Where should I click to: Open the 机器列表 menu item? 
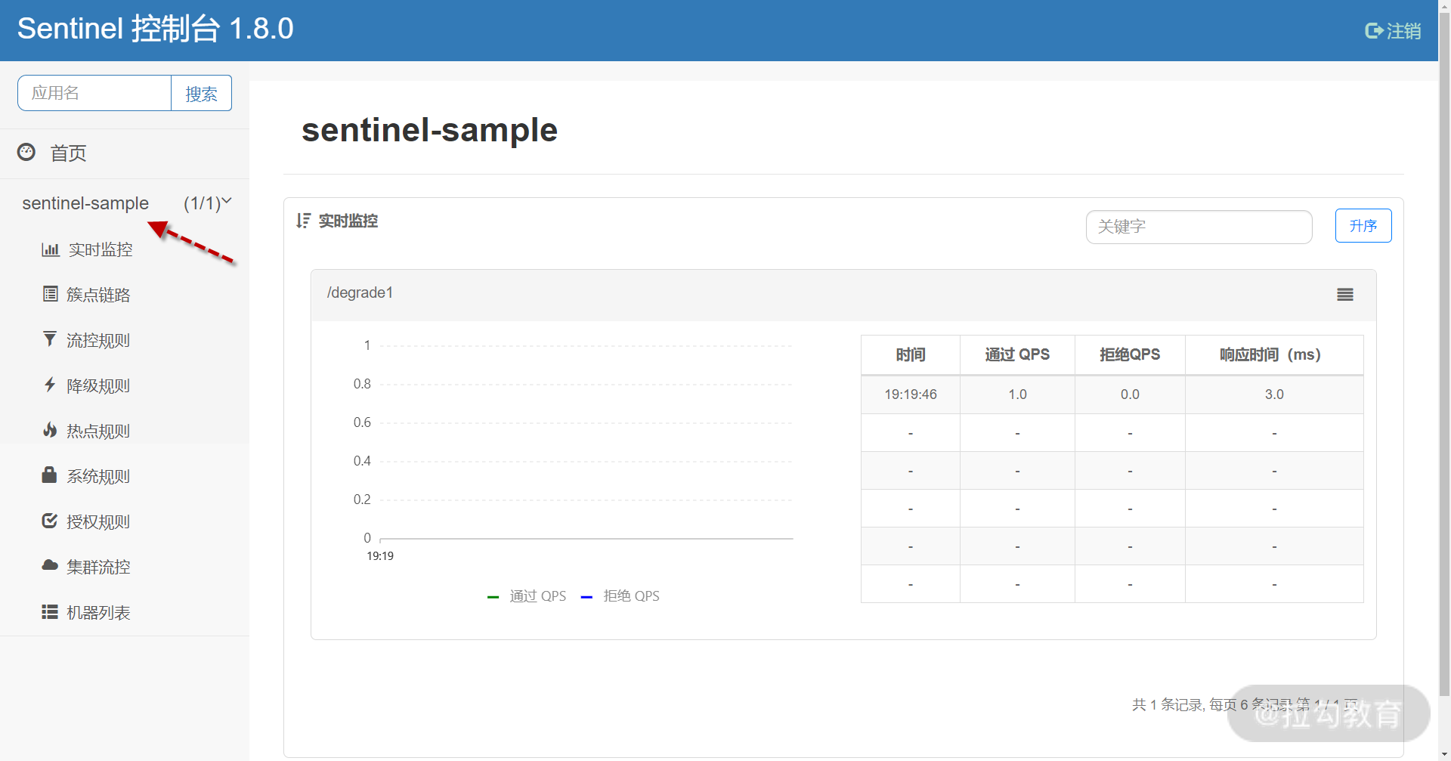click(98, 612)
